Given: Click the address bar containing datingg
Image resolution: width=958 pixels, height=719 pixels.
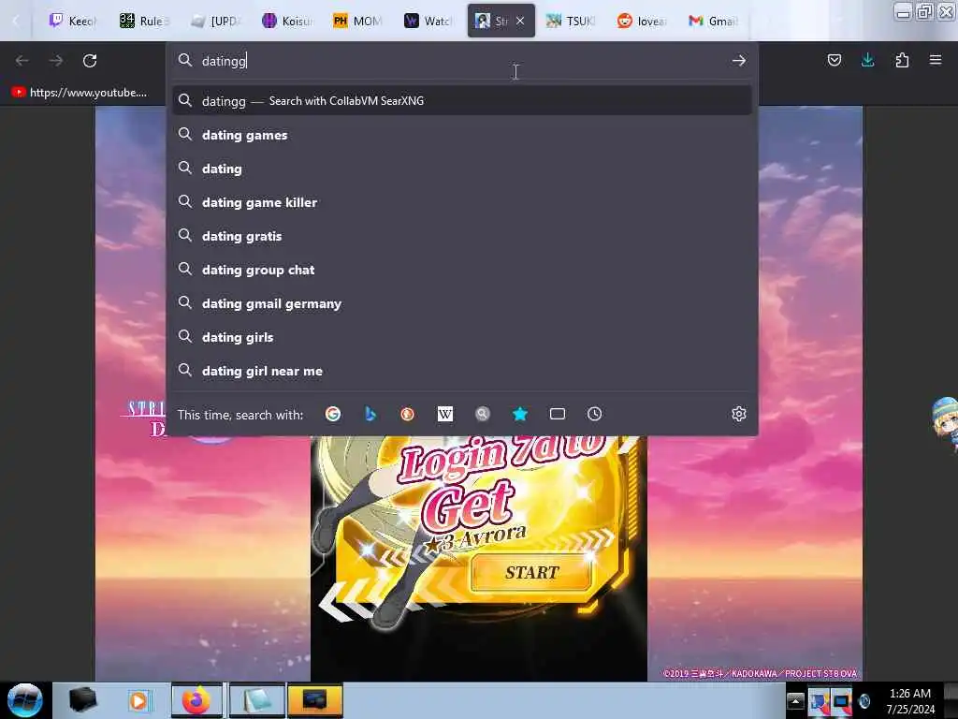Looking at the screenshot, I should [462, 61].
